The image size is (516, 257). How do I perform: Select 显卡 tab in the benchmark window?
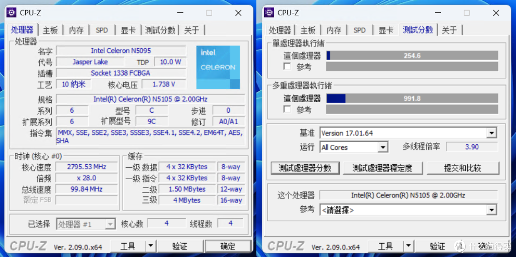[x=386, y=30]
